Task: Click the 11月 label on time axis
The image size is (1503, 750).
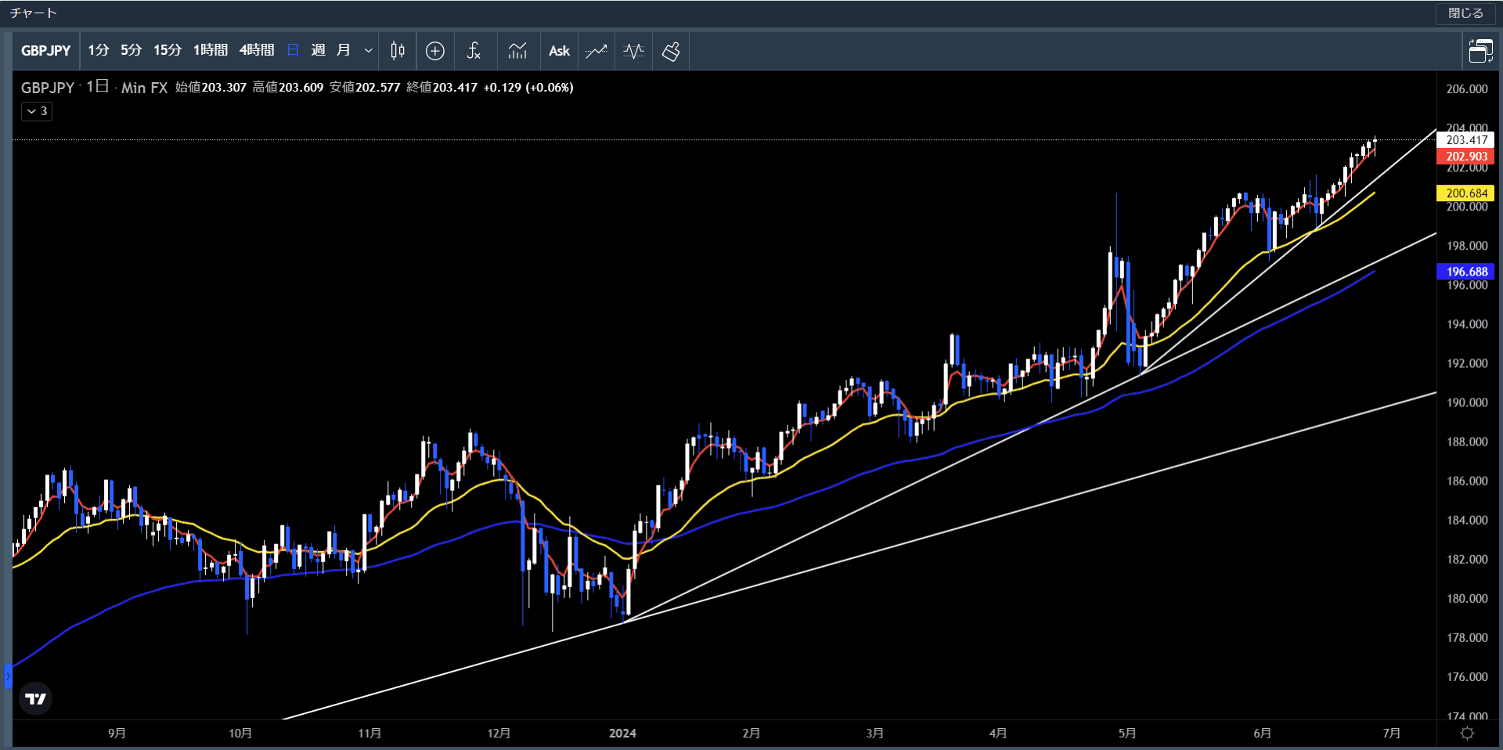Action: point(369,734)
